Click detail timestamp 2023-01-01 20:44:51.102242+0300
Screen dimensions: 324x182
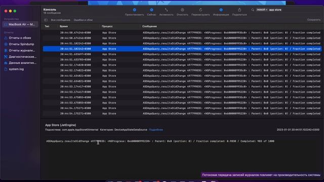pyautogui.click(x=298, y=130)
